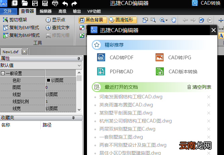
Task: Switch to the 高级 tab
Action: [62, 11]
